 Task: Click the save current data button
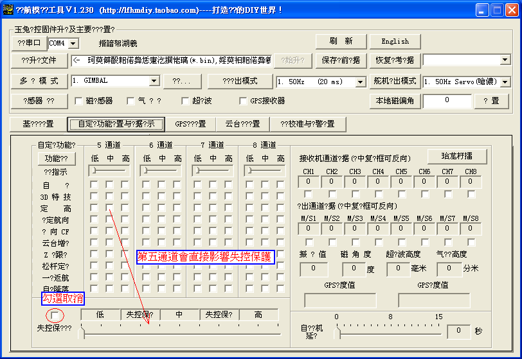(341, 60)
